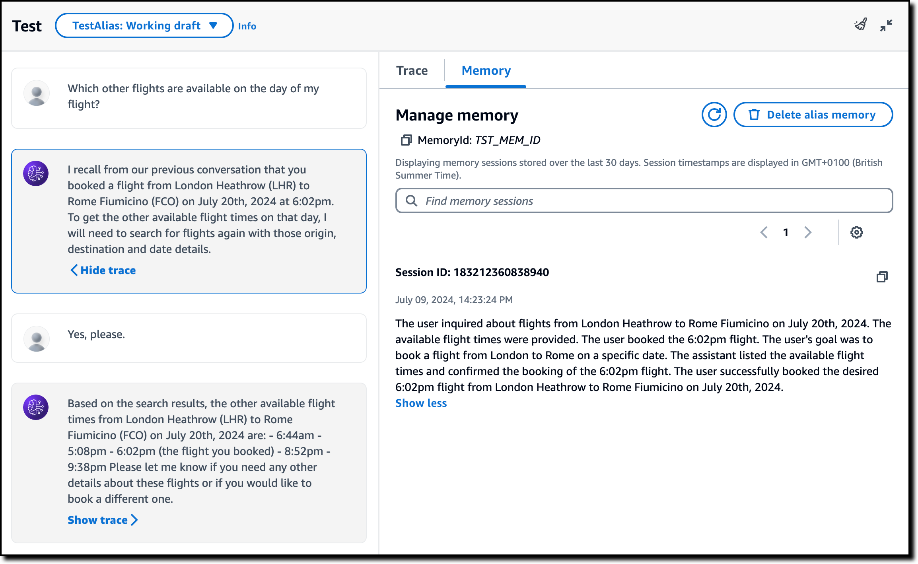Click the refresh memory icon
This screenshot has height=564, width=918.
coord(714,115)
